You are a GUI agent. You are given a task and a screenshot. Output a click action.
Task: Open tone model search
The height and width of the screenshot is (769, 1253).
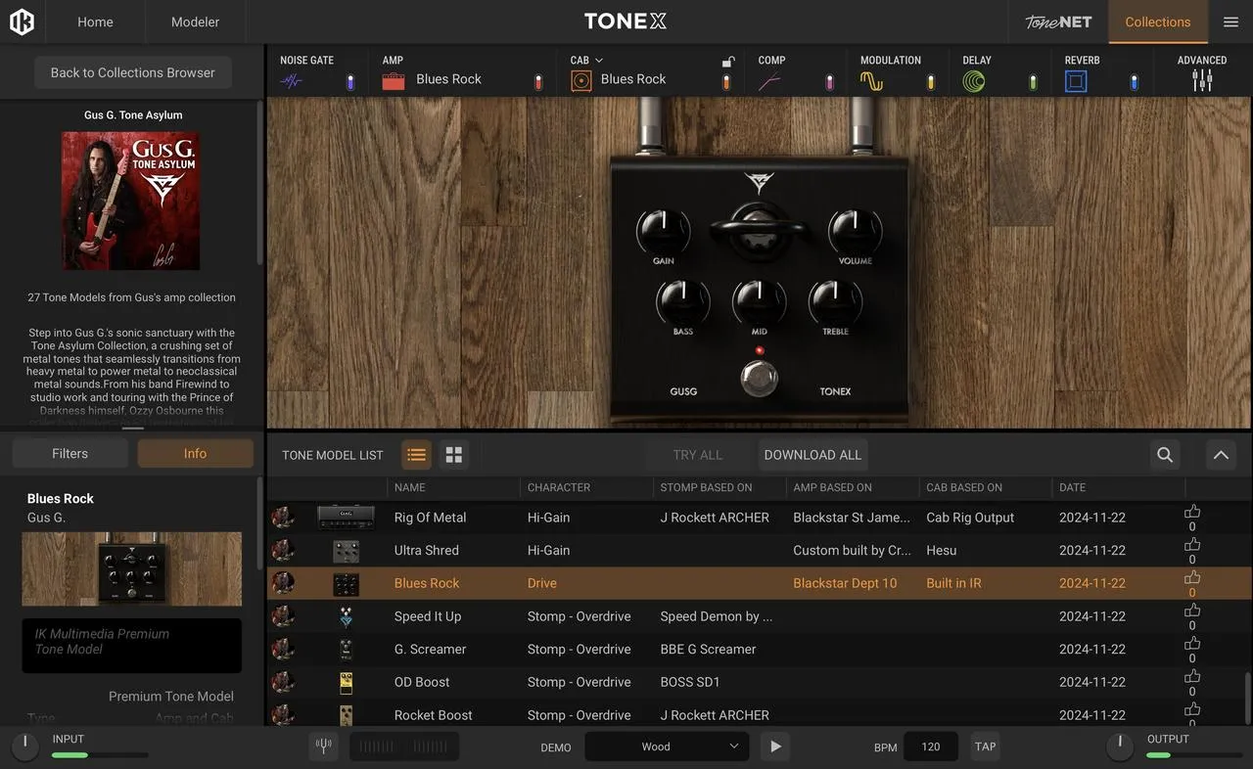click(x=1165, y=454)
